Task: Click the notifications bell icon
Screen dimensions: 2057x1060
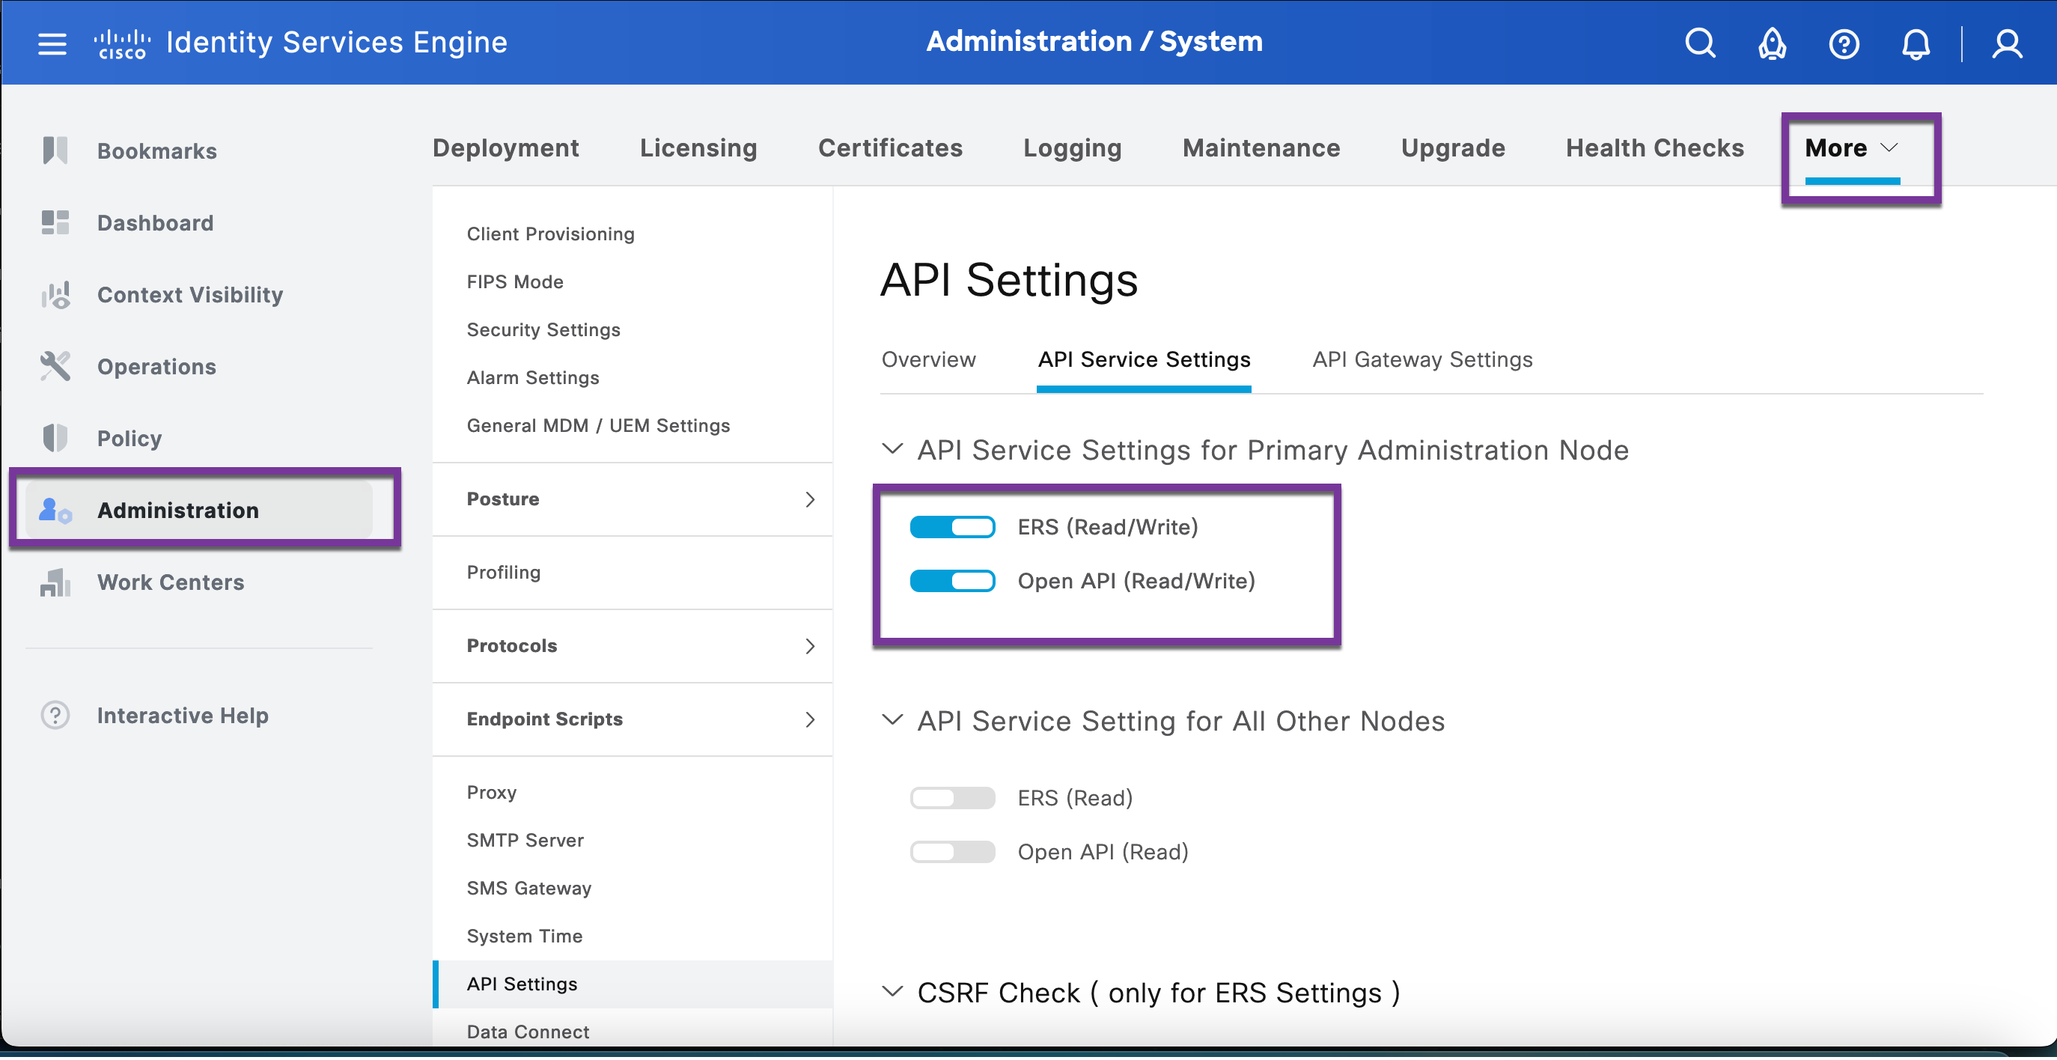Action: point(1916,43)
